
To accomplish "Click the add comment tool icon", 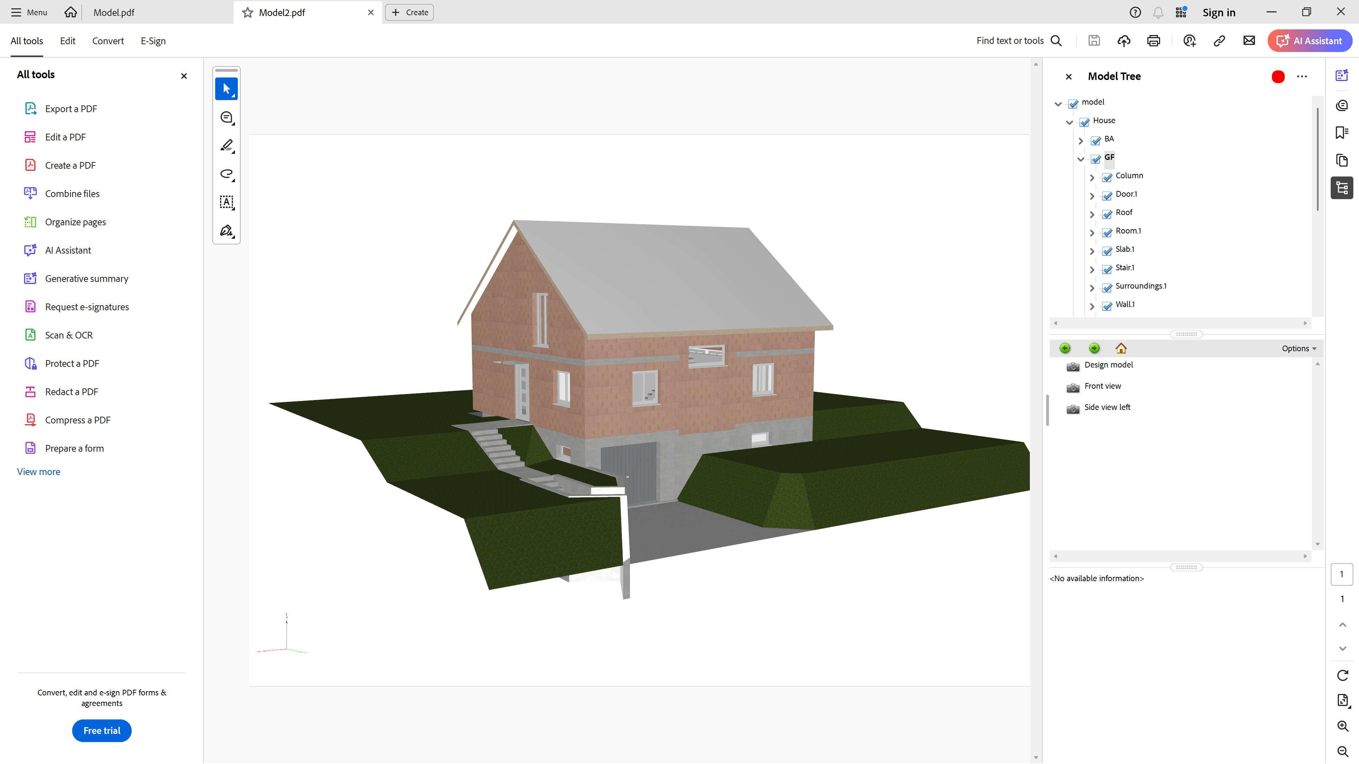I will (226, 117).
